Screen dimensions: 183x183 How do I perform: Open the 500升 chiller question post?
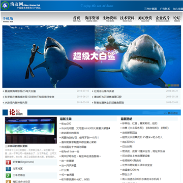coord(142,179)
